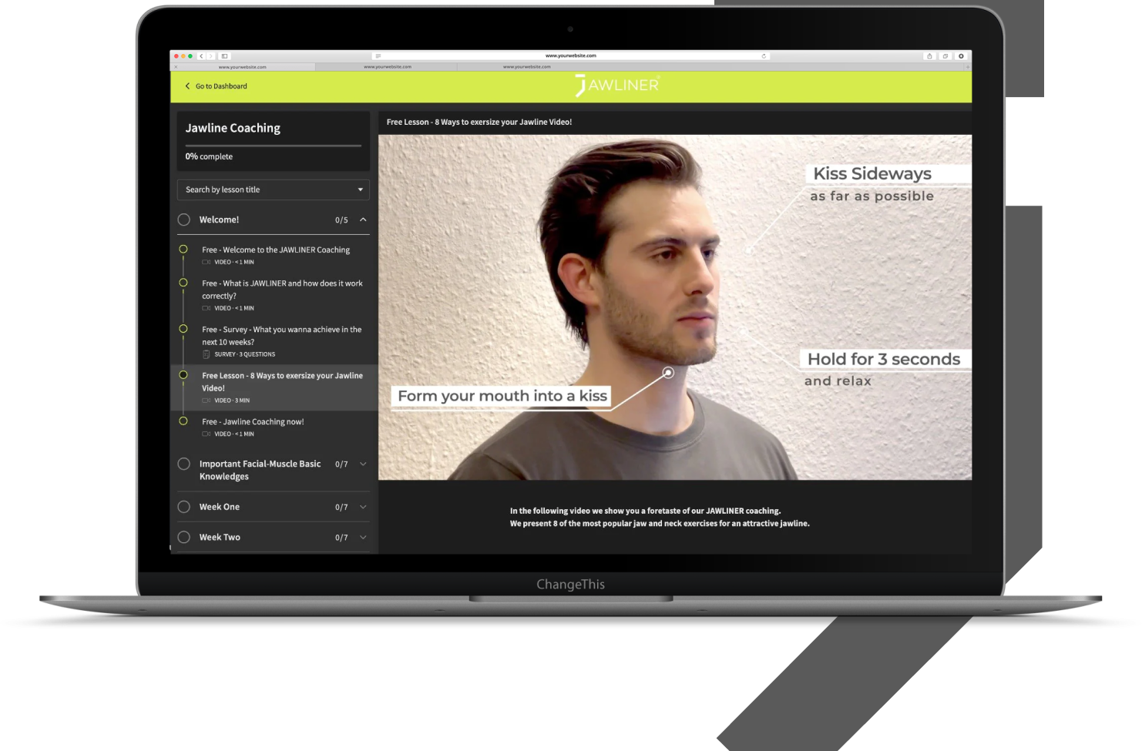Open the Safari share icon
Viewport: 1142px width, 751px height.
click(x=929, y=56)
